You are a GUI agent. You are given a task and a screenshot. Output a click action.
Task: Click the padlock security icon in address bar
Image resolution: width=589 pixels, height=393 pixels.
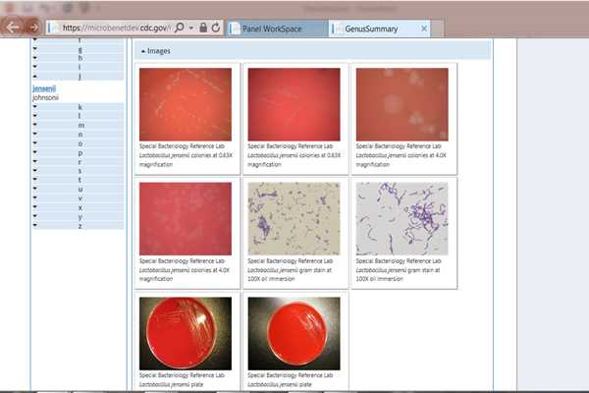point(203,28)
